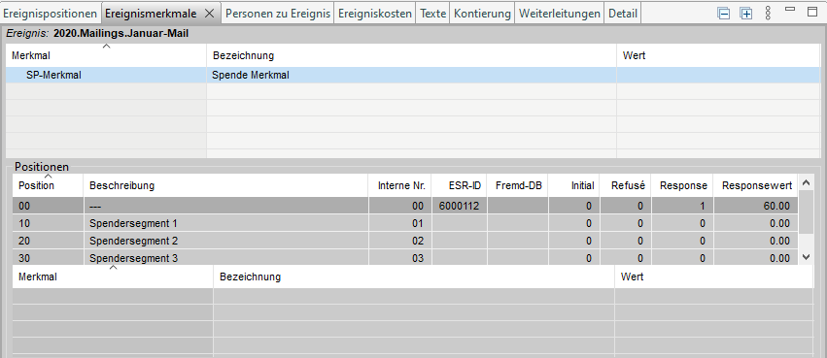Image resolution: width=827 pixels, height=358 pixels.
Task: Sort by Responsewert column header
Action: (756, 185)
